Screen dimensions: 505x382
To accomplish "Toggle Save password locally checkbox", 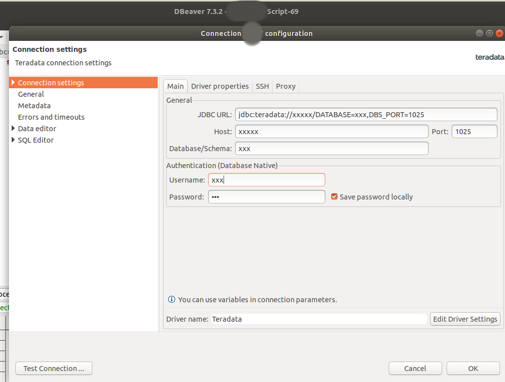I will coord(334,196).
